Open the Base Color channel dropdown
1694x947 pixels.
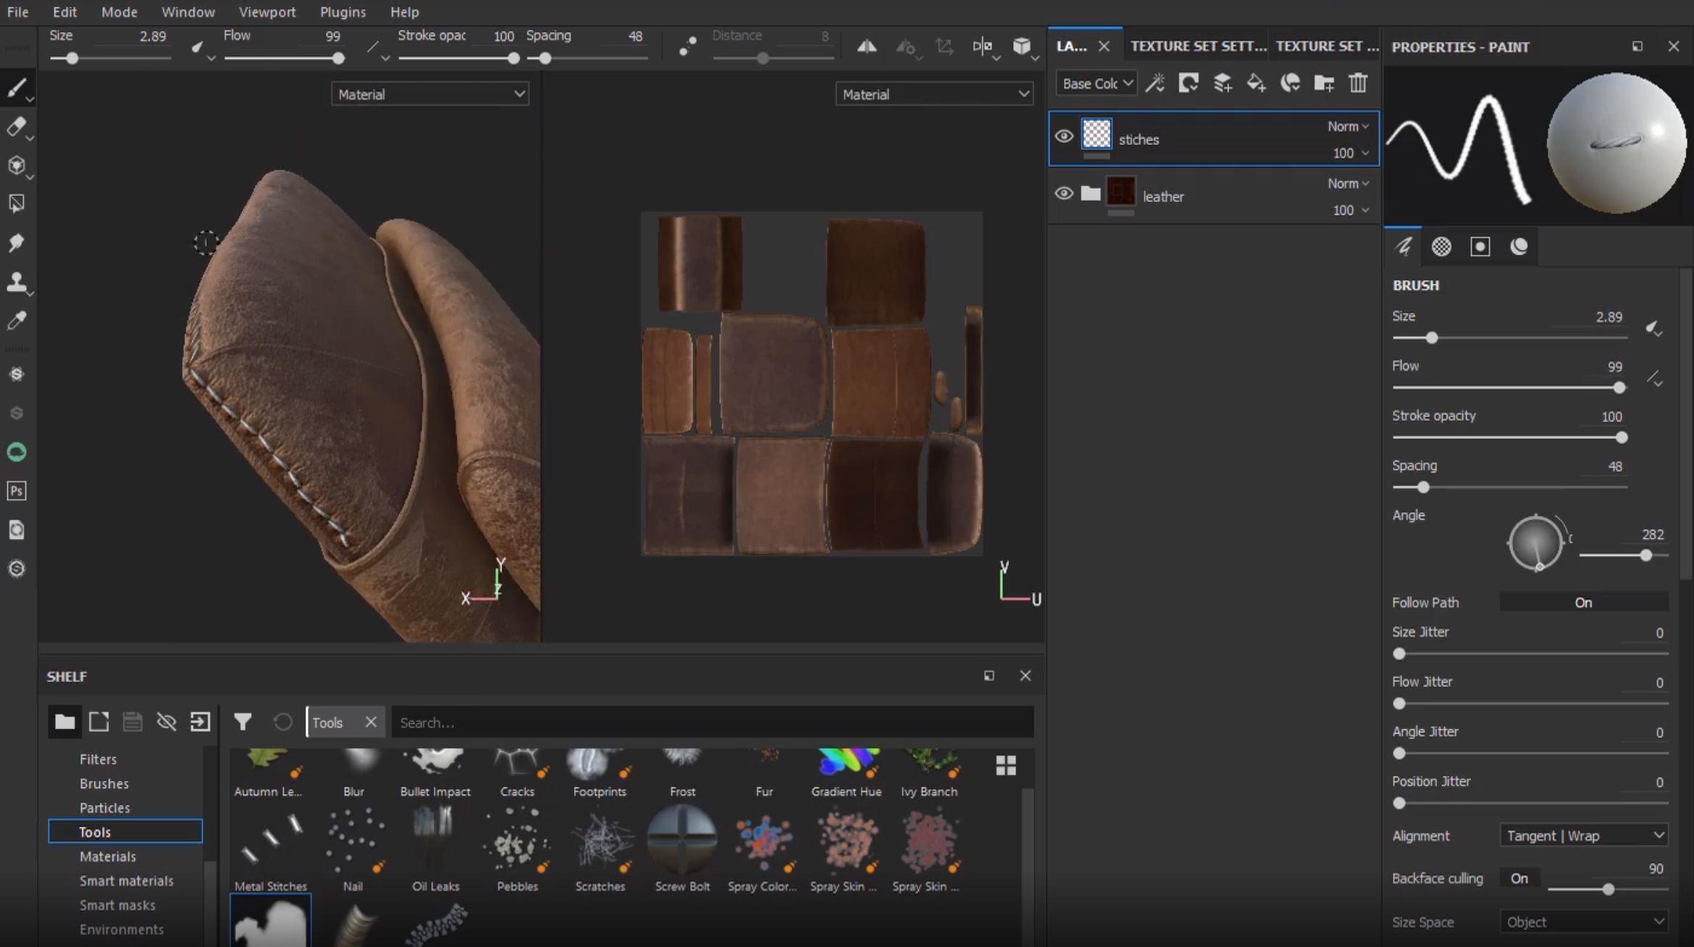coord(1096,83)
